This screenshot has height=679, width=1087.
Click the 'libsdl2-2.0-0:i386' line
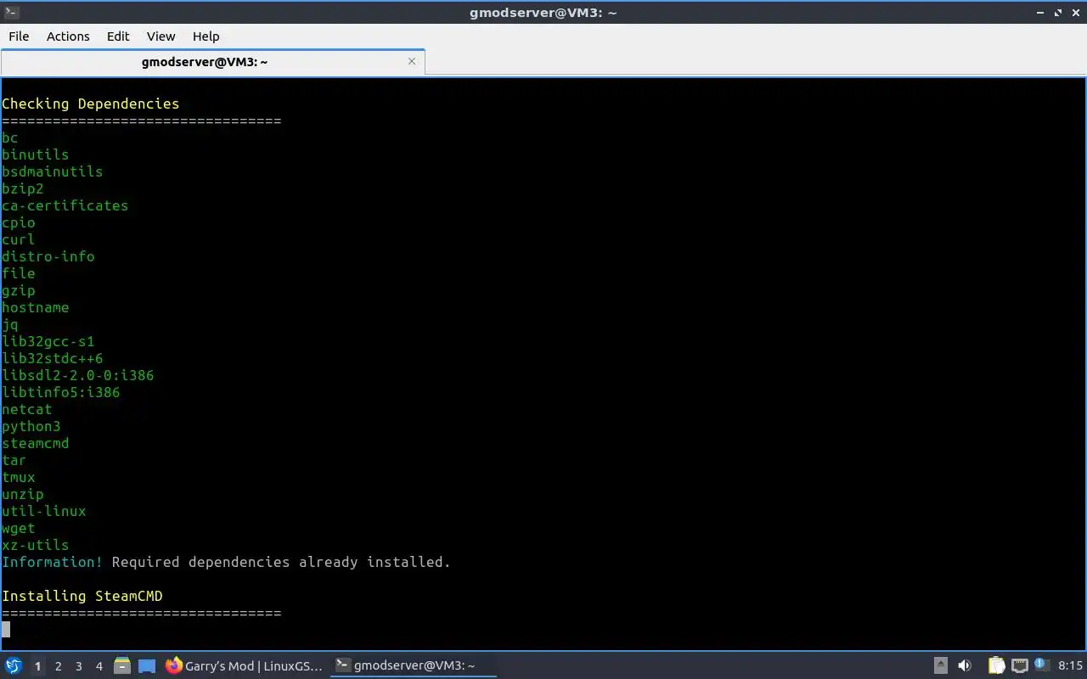click(x=77, y=375)
